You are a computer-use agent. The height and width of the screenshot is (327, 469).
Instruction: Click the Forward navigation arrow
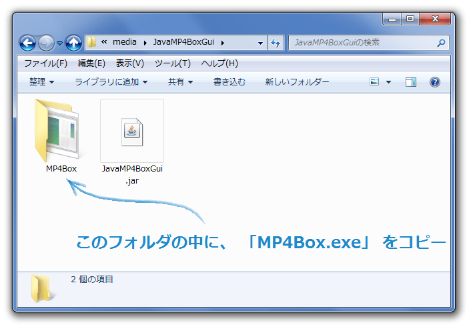46,43
